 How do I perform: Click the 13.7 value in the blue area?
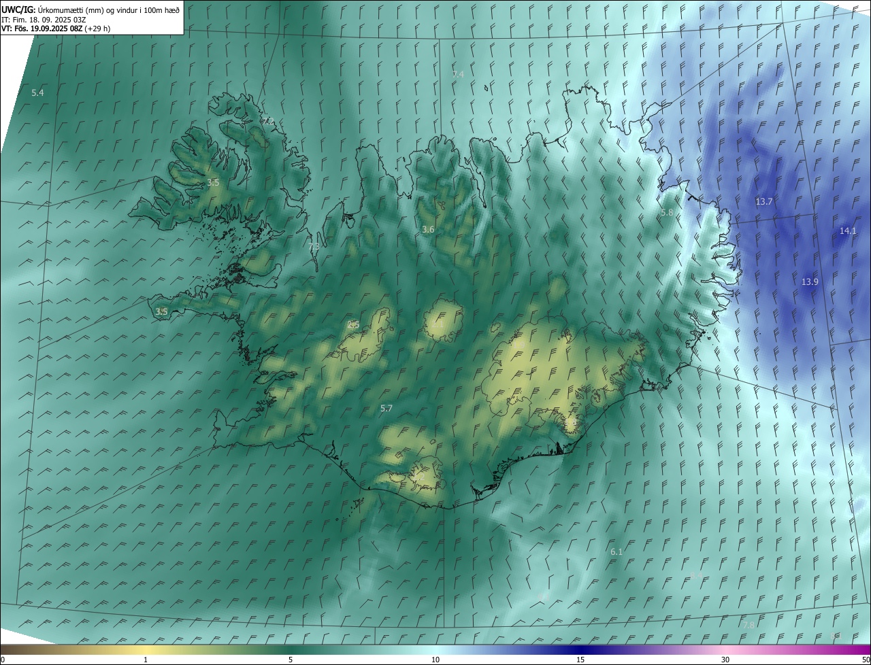point(764,201)
